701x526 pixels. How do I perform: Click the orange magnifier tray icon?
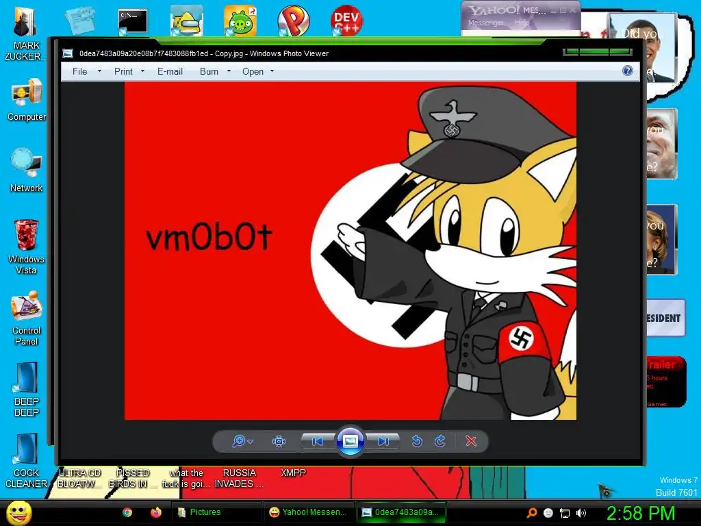(532, 513)
